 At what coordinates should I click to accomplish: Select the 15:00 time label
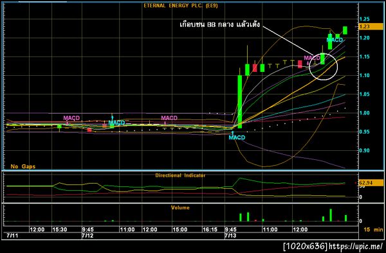click(179, 230)
